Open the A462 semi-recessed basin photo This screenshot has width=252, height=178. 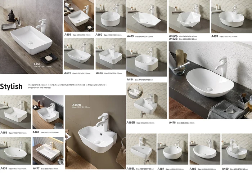48,112
